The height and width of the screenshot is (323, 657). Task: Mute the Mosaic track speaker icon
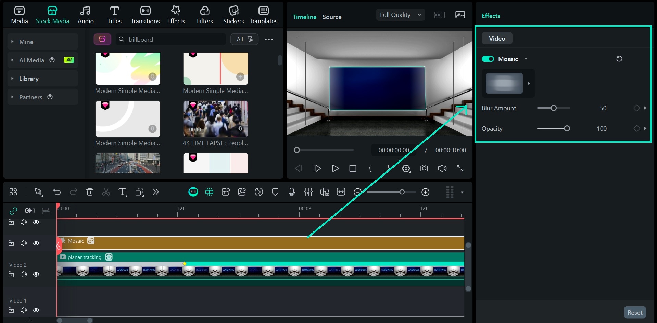click(24, 243)
